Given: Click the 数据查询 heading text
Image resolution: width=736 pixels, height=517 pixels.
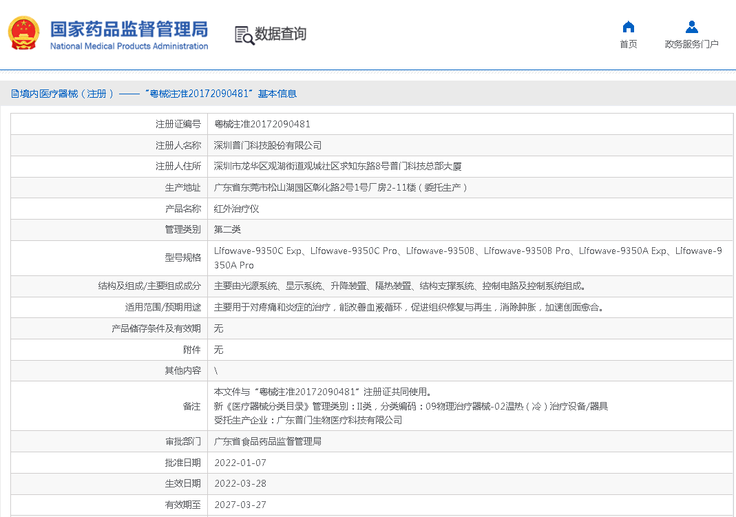Looking at the screenshot, I should [x=280, y=34].
